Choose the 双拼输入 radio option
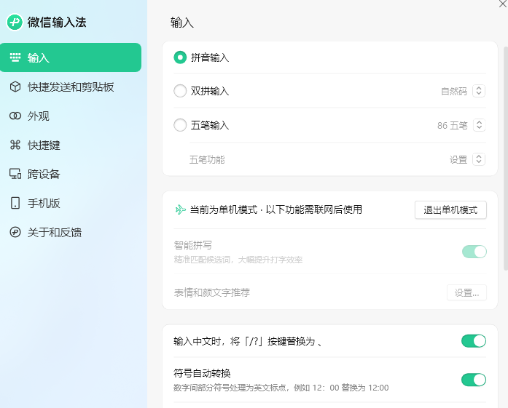Viewport: 508px width, 408px height. [180, 91]
